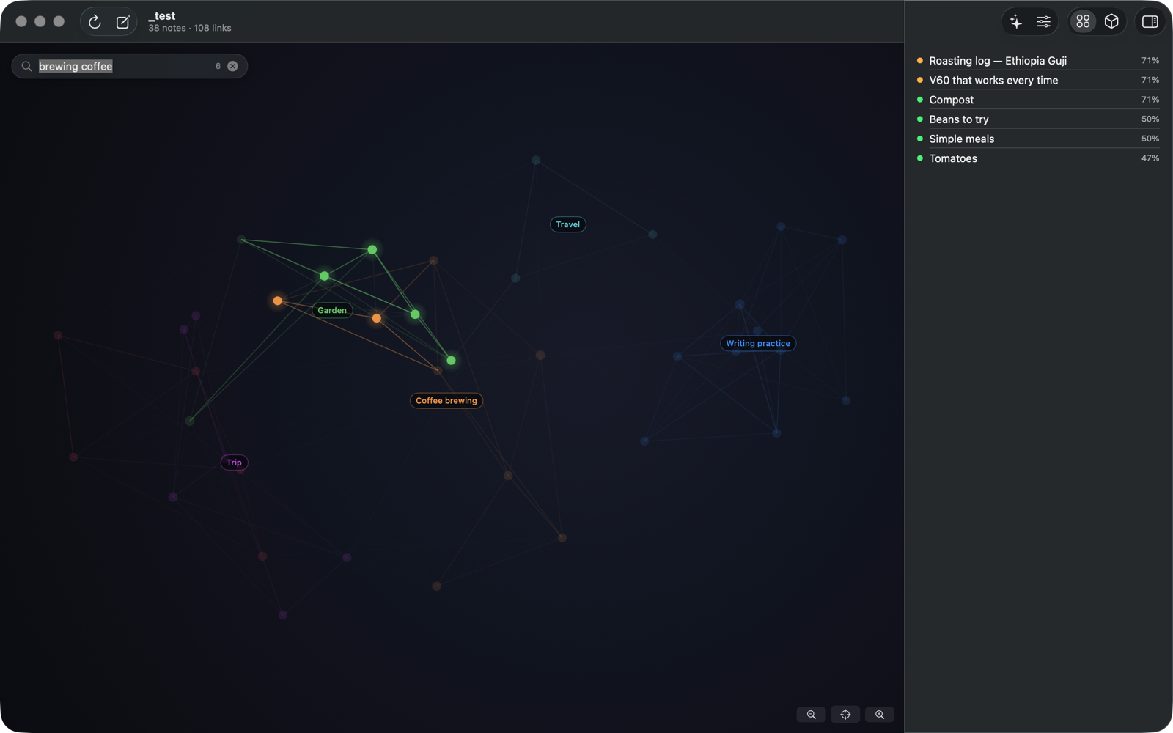1173x733 pixels.
Task: Open the filter sliders settings icon
Action: point(1043,22)
